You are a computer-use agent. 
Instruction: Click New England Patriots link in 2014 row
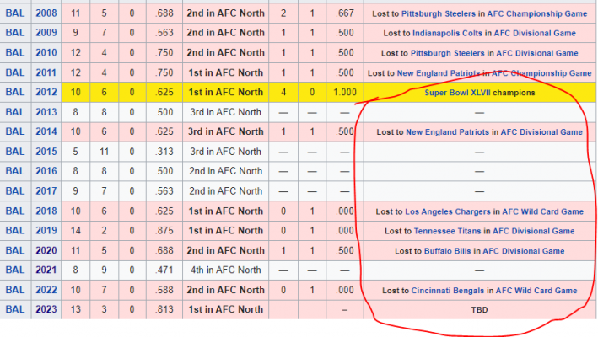(x=447, y=132)
